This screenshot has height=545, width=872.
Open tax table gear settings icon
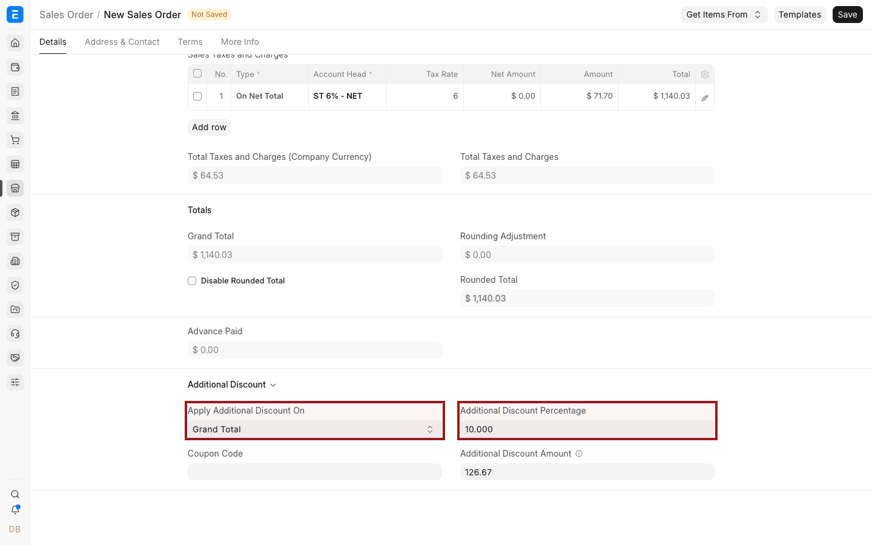pos(705,74)
